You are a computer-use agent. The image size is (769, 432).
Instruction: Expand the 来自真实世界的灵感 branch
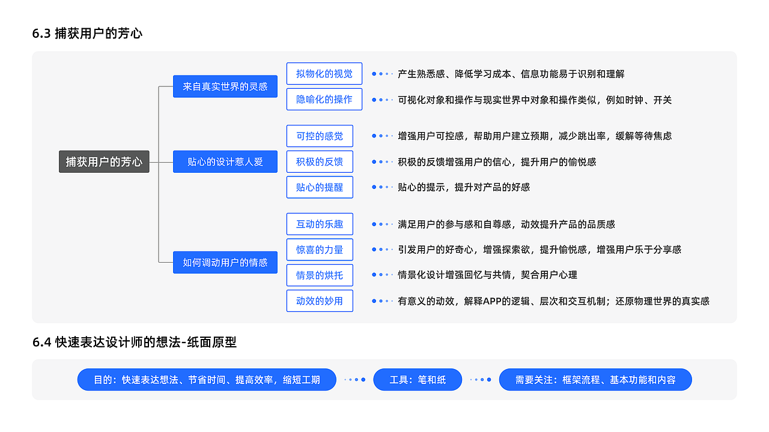[225, 86]
